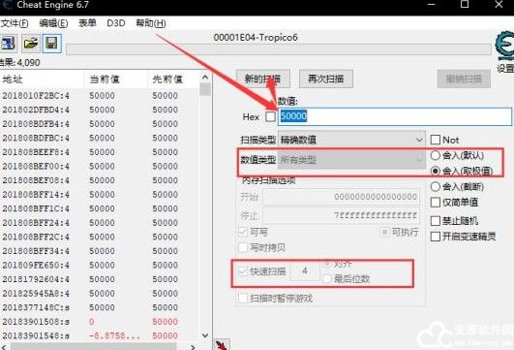Screen dimensions: 514x350
Task: Click the 再次扫描 button
Action: (326, 79)
